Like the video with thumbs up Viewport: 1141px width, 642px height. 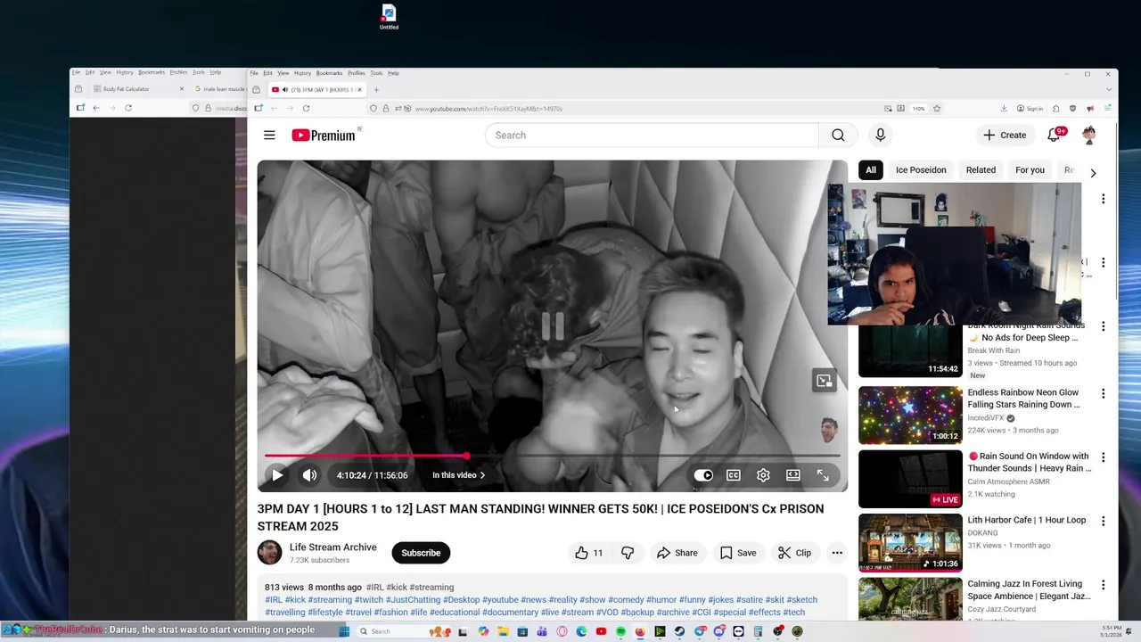click(x=589, y=553)
